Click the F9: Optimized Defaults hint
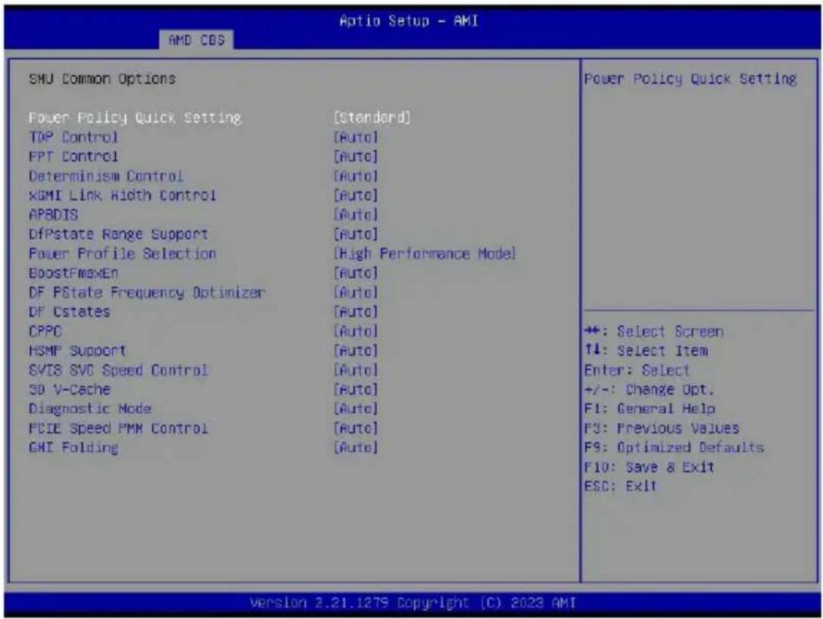This screenshot has width=823, height=619. point(674,447)
